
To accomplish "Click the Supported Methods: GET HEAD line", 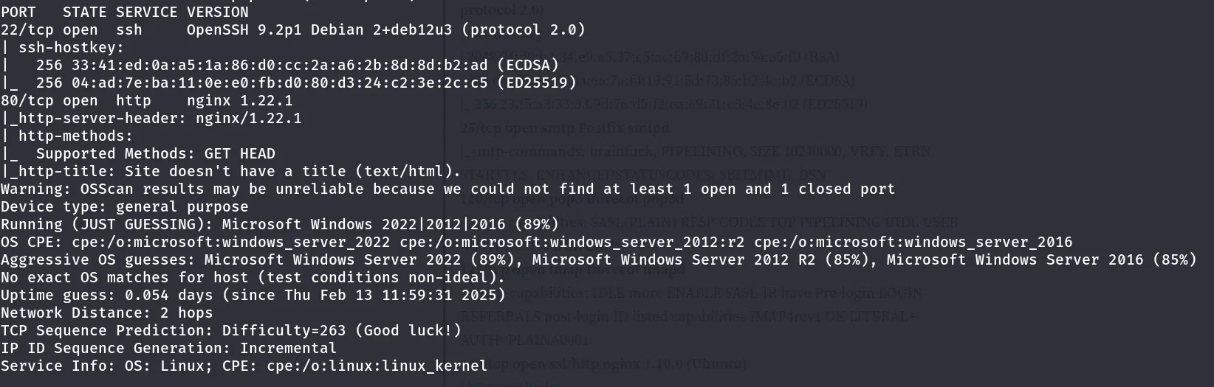I will [138, 153].
